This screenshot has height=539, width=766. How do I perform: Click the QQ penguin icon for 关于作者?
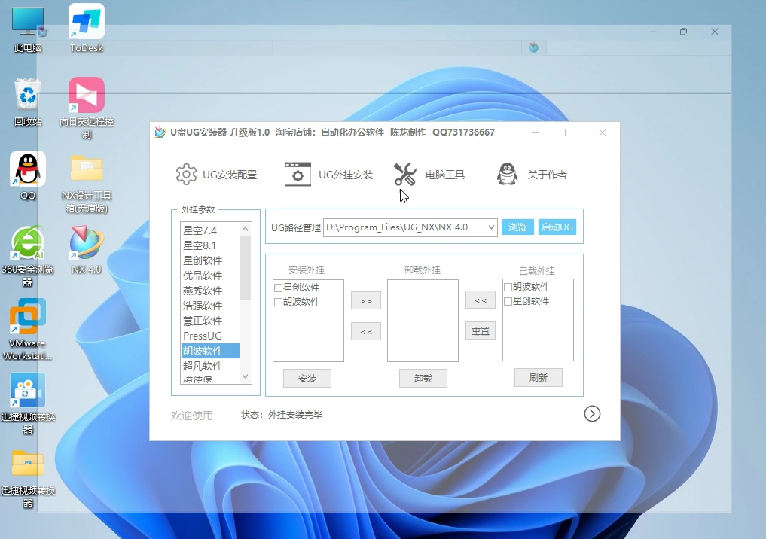click(506, 174)
